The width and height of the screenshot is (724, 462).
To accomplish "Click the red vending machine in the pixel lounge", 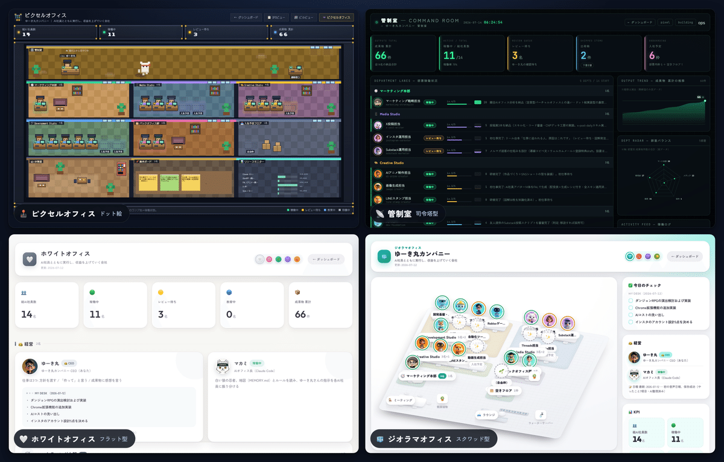I will [x=121, y=168].
